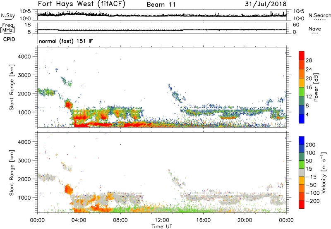Click the 'N.Sky' legend label
The height and width of the screenshot is (229, 331).
point(8,15)
